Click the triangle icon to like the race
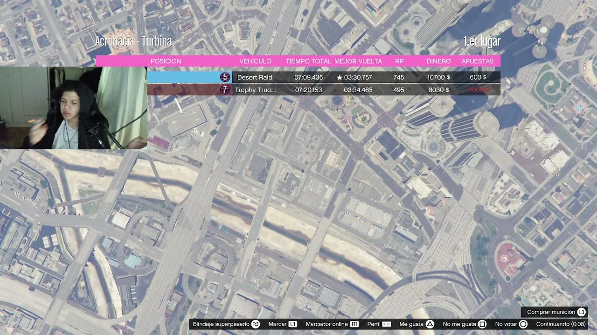The height and width of the screenshot is (335, 597). (430, 324)
